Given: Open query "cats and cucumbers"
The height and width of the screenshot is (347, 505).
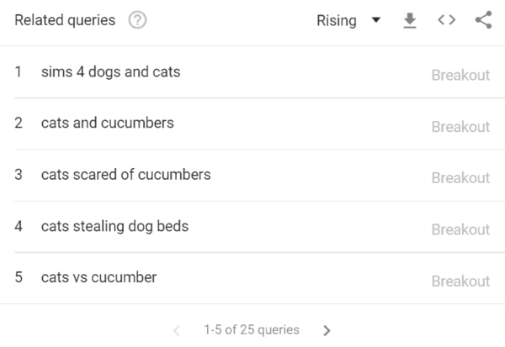Looking at the screenshot, I should pyautogui.click(x=107, y=124).
